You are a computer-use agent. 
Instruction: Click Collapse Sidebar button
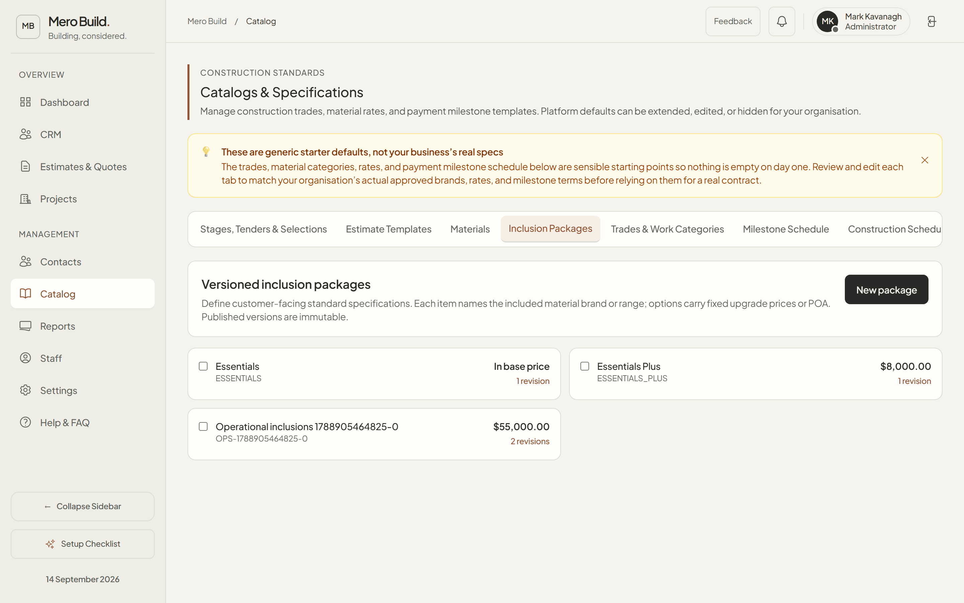(x=82, y=507)
